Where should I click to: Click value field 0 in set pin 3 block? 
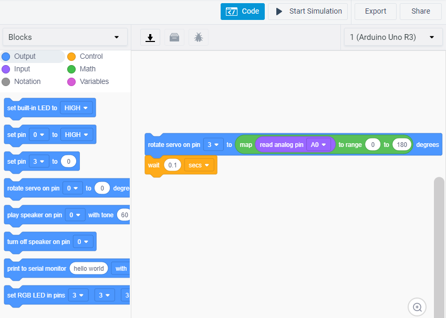click(x=68, y=162)
